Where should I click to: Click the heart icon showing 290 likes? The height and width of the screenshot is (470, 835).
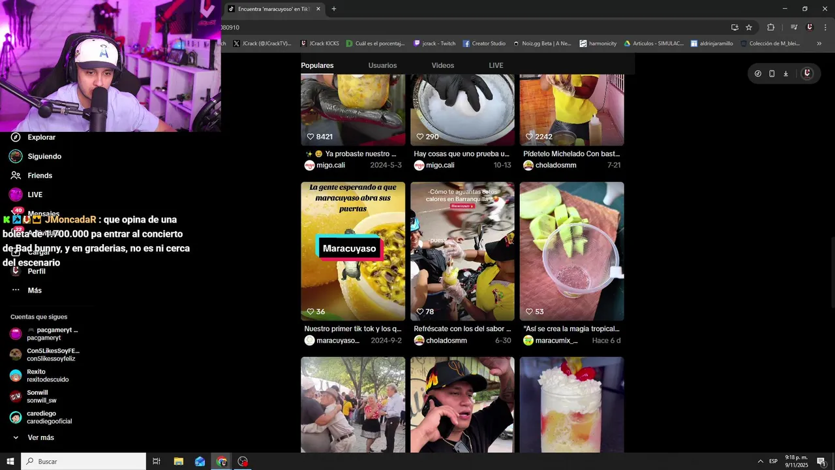pos(420,136)
